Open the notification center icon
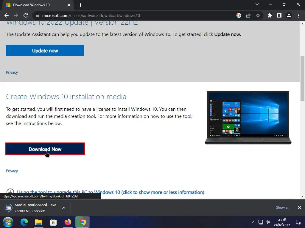This screenshot has height=228, width=305. tap(298, 222)
